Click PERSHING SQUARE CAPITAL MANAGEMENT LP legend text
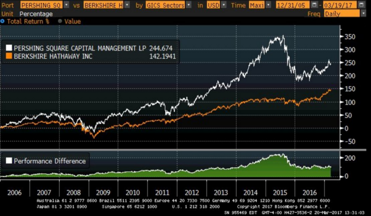Viewport: 371px width, 216px height. (80, 48)
